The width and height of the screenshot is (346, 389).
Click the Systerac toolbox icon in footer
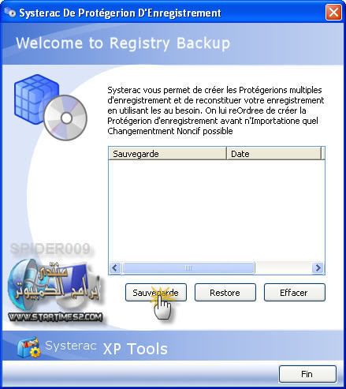pyautogui.click(x=29, y=347)
